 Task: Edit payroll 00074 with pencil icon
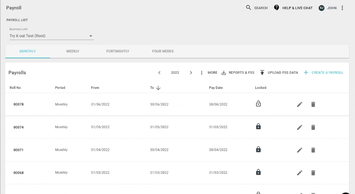pos(300,127)
